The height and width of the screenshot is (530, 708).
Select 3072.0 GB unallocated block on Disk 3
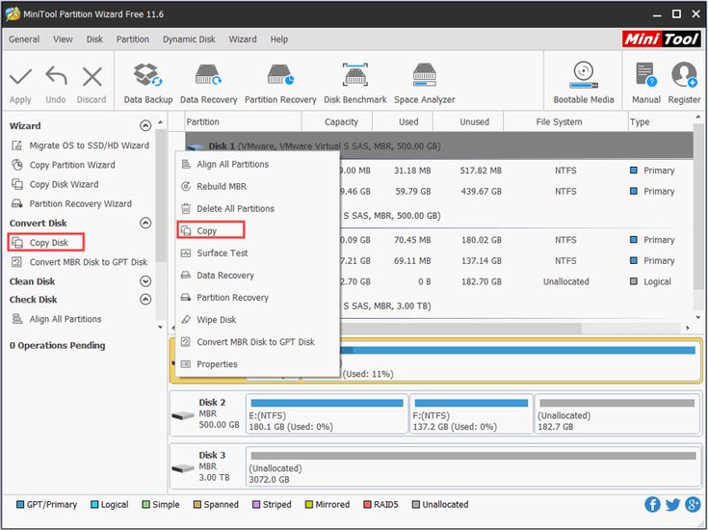tap(473, 467)
